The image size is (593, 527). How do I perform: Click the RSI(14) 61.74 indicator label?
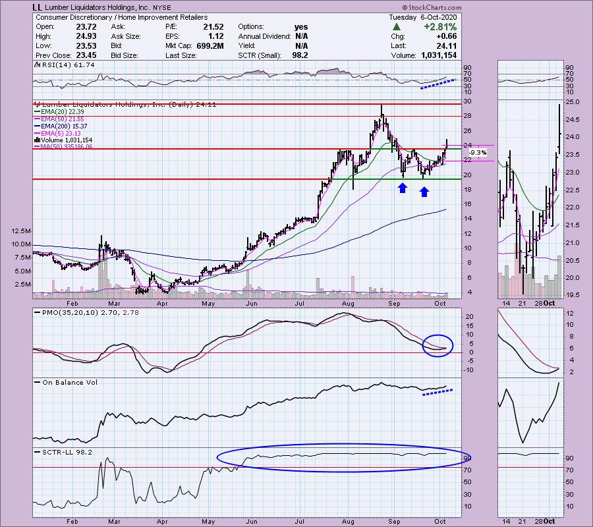[x=69, y=65]
